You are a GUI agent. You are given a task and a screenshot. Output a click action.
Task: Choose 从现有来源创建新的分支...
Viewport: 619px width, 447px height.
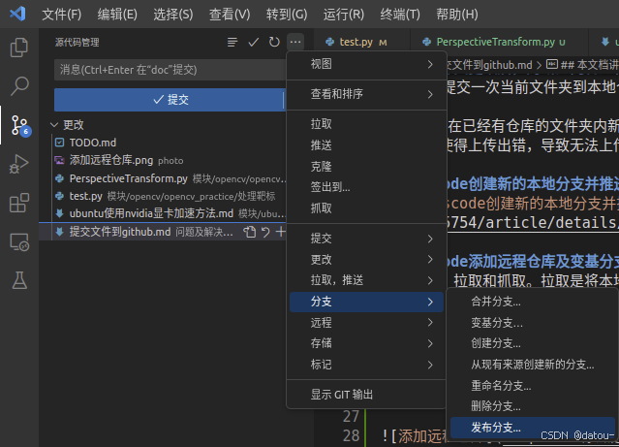click(532, 365)
